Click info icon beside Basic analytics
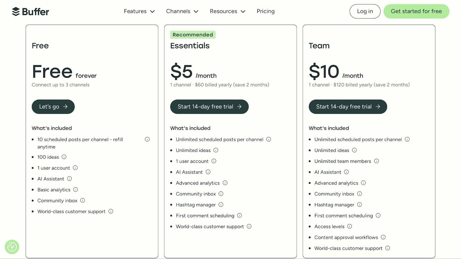Screen dimensions: 461x259 (x=75, y=190)
